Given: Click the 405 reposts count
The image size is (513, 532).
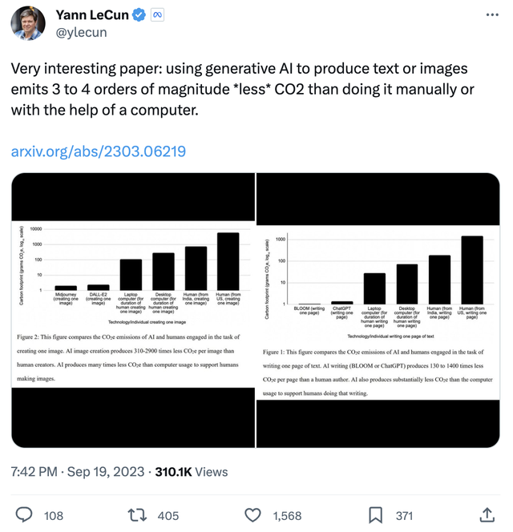Looking at the screenshot, I should point(168,515).
